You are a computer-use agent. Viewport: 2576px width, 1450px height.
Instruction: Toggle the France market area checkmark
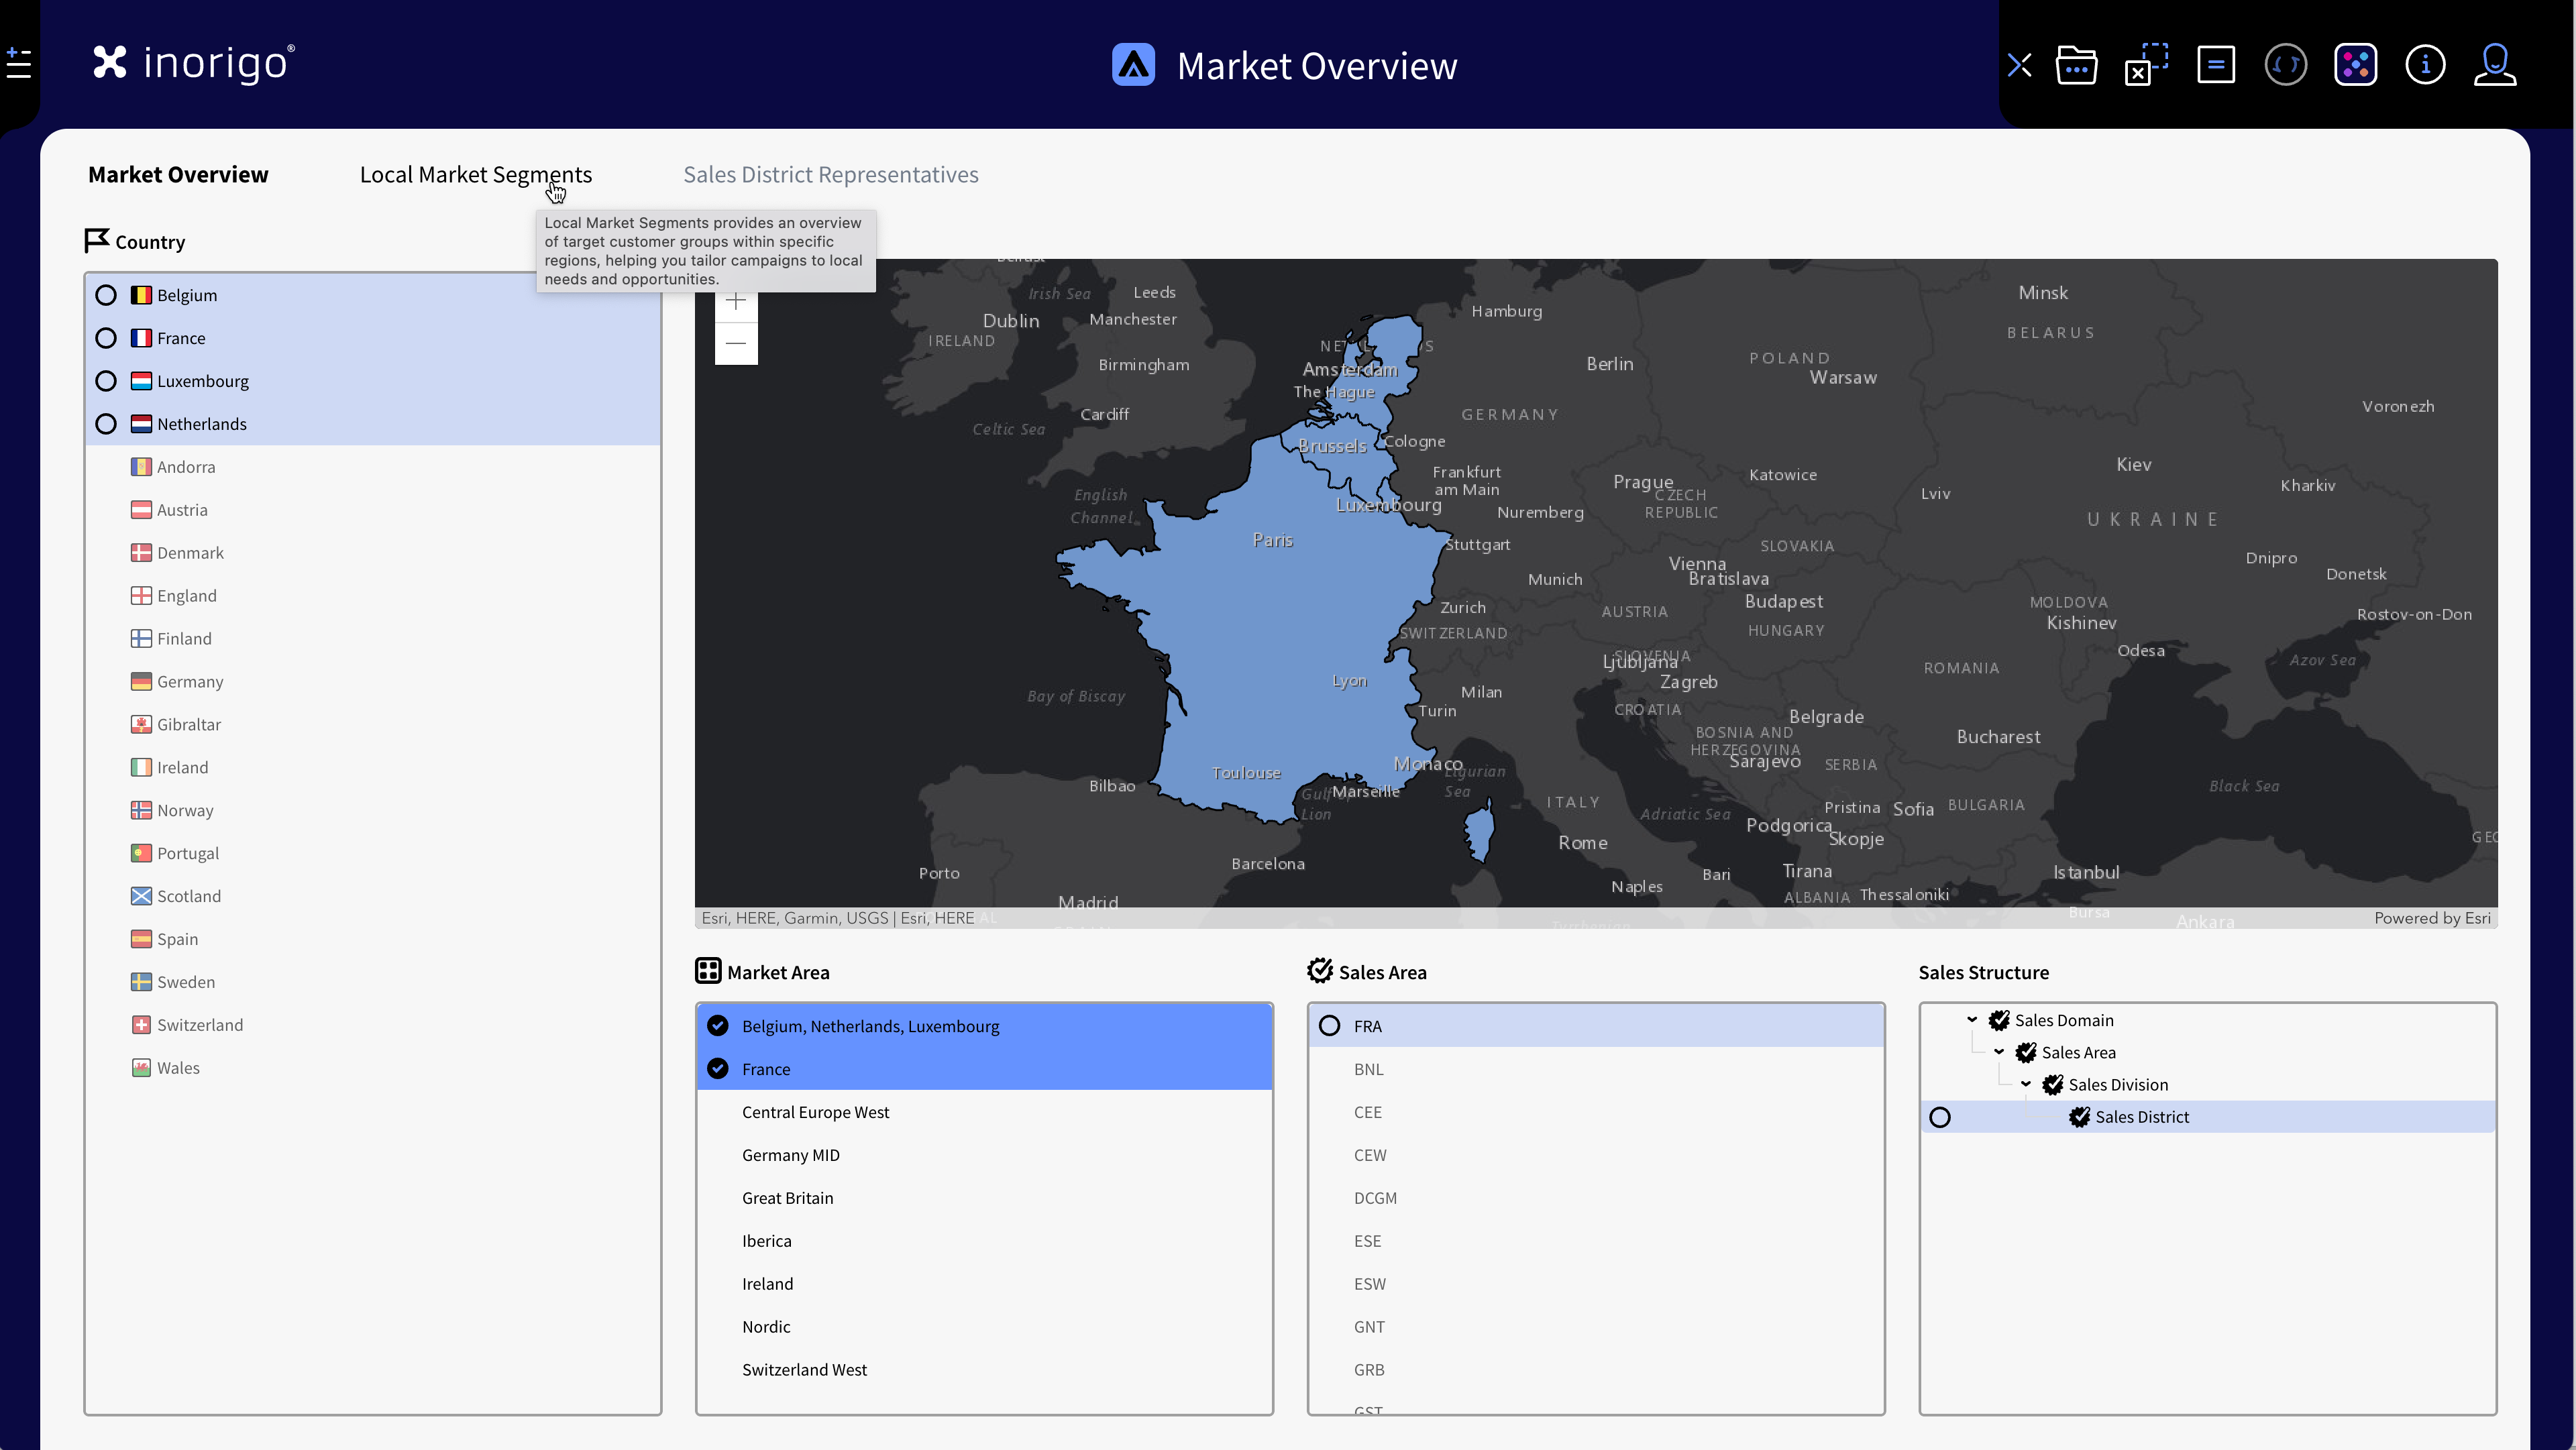coord(718,1069)
